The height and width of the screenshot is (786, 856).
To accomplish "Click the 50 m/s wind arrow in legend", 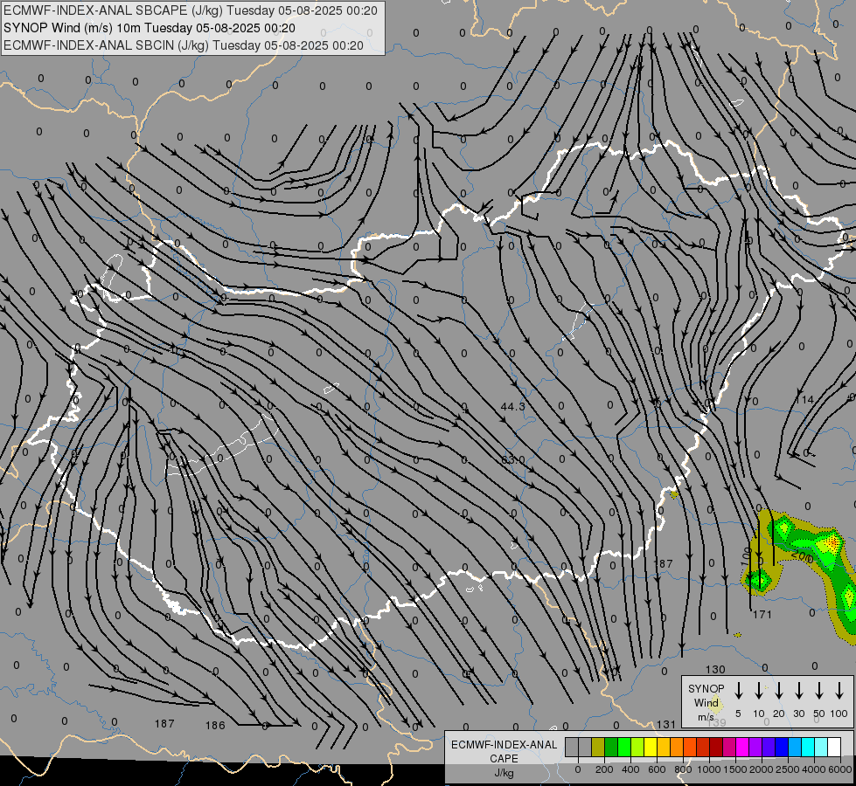I will pos(819,690).
